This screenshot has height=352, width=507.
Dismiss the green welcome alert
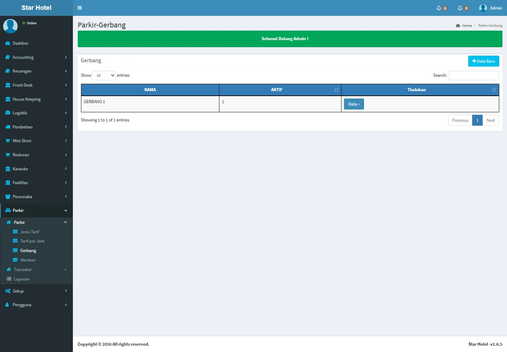pyautogui.click(x=495, y=39)
